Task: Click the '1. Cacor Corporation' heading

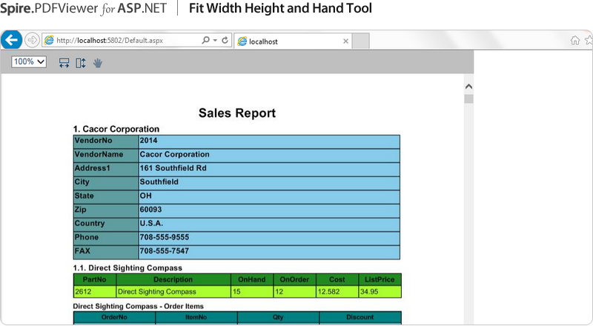Action: tap(116, 129)
